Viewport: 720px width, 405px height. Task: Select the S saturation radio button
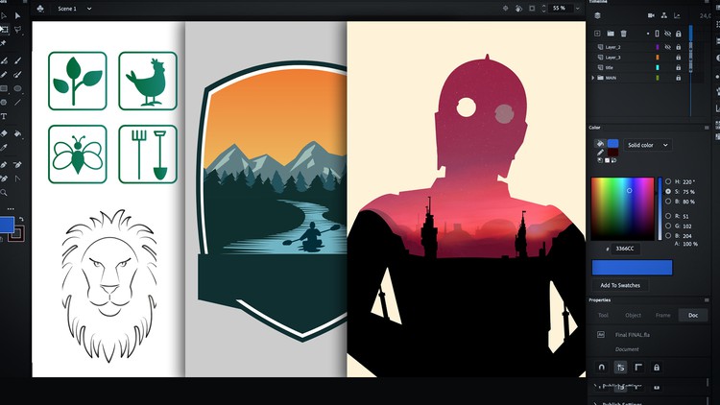pos(668,192)
